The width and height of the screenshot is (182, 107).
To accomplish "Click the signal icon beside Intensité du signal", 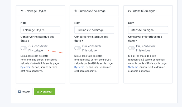I will (x=130, y=11).
